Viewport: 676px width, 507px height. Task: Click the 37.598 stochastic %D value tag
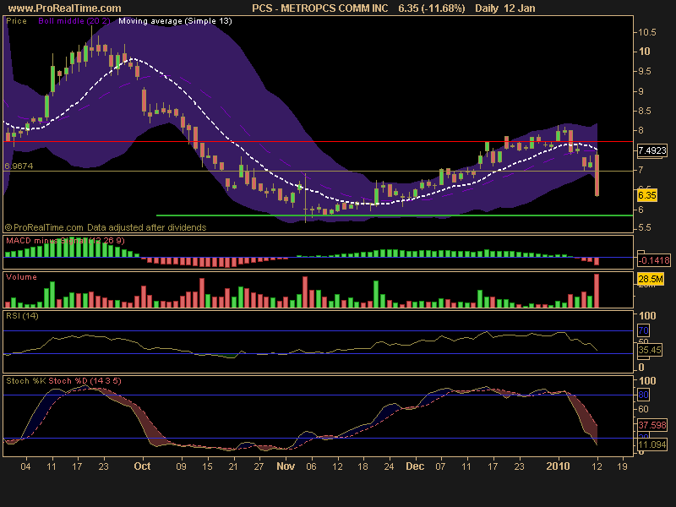pos(651,425)
